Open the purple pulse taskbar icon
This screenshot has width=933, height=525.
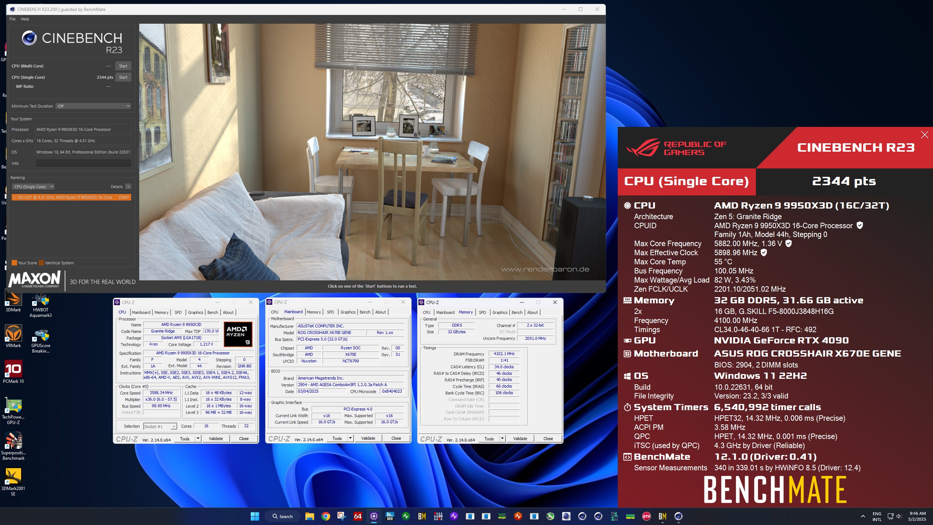coord(454,516)
